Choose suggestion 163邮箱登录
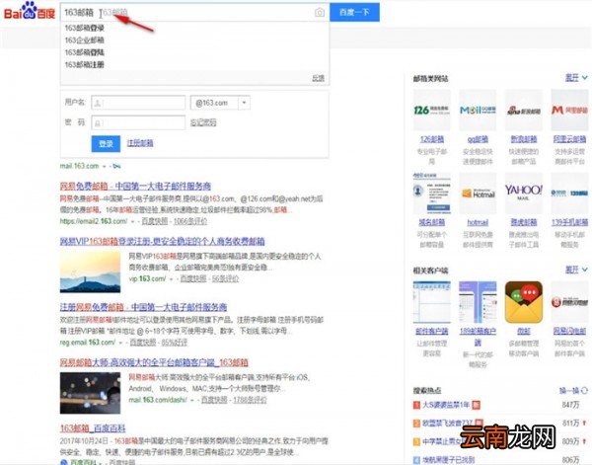Image resolution: width=592 pixels, height=465 pixels. coord(84,28)
